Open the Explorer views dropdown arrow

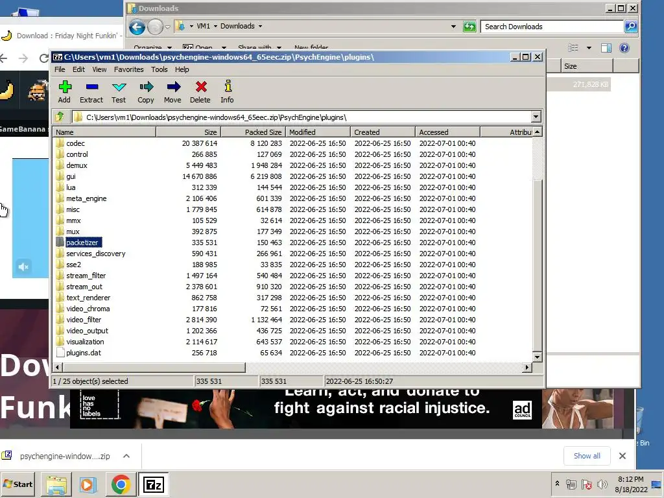(x=589, y=48)
